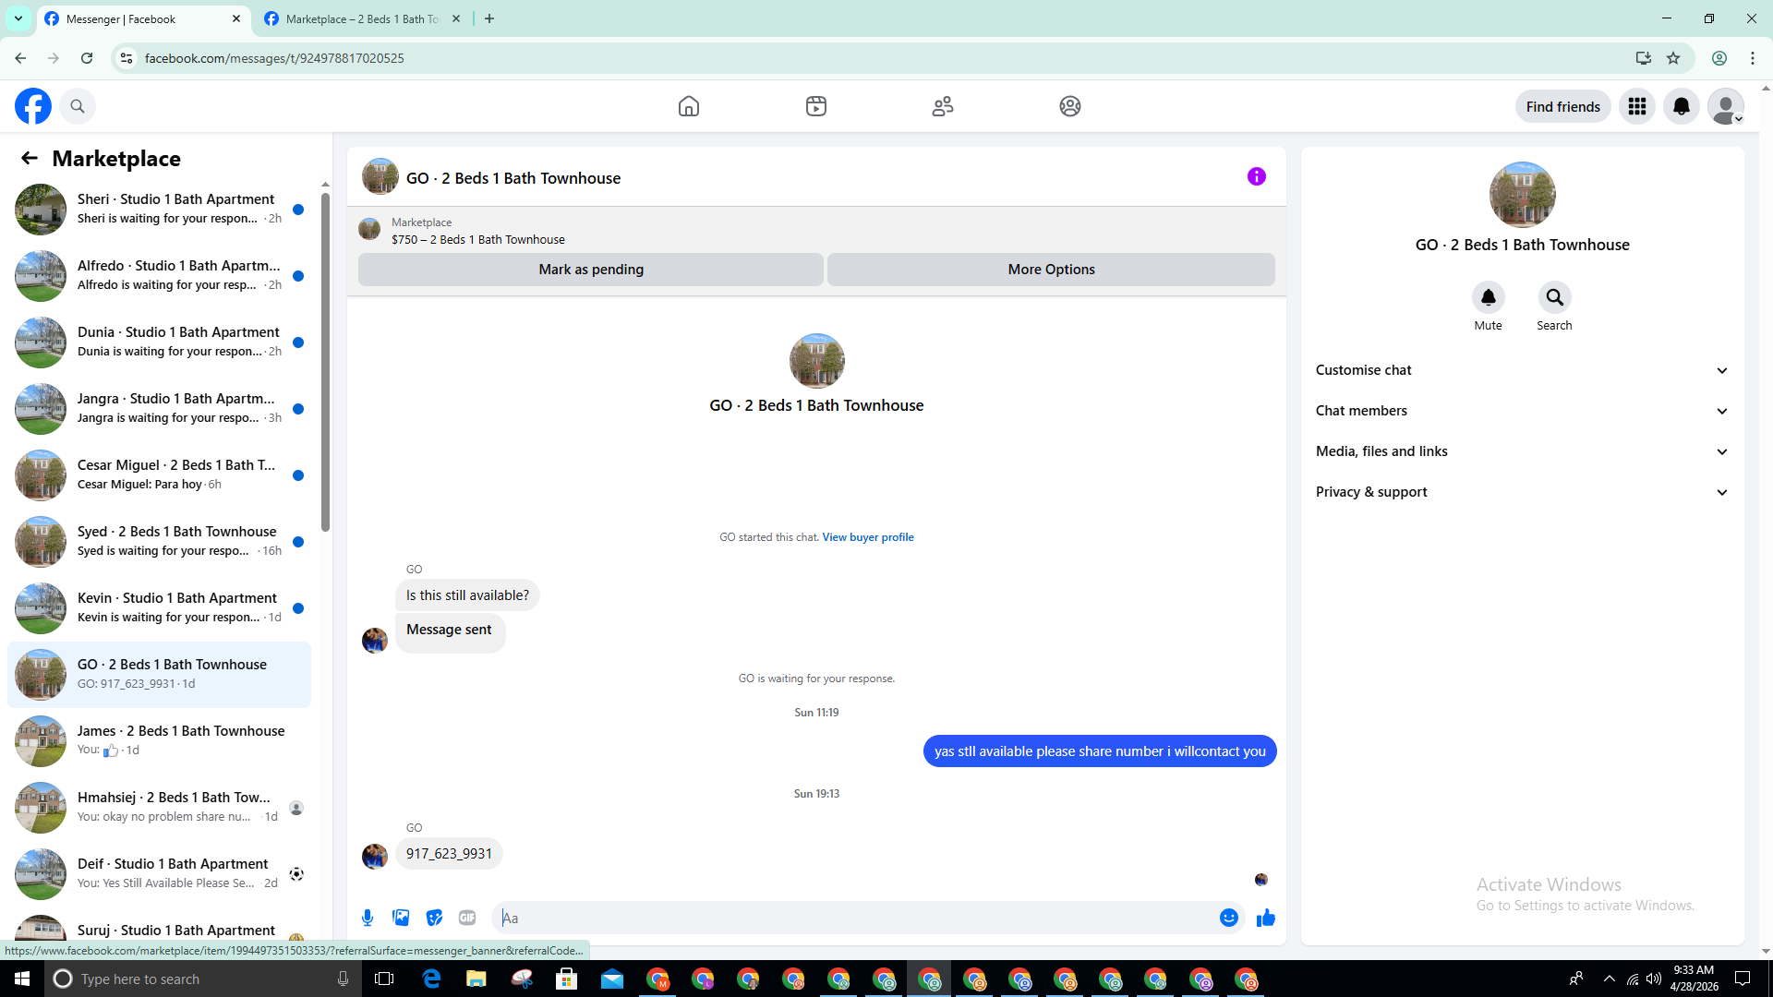
Task: Expand Media, files and links section
Action: tap(1521, 451)
